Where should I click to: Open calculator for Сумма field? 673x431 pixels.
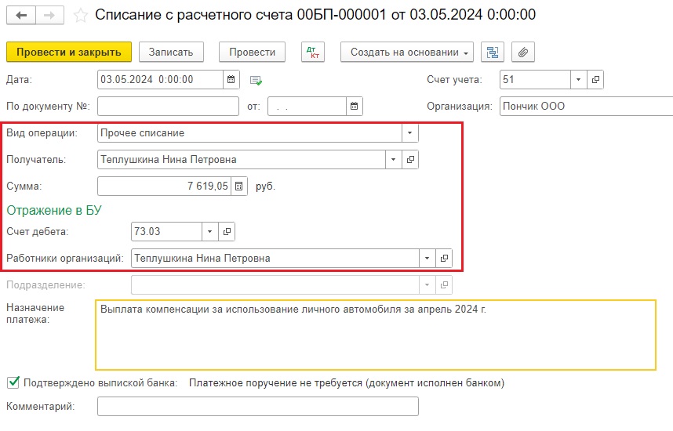[240, 187]
